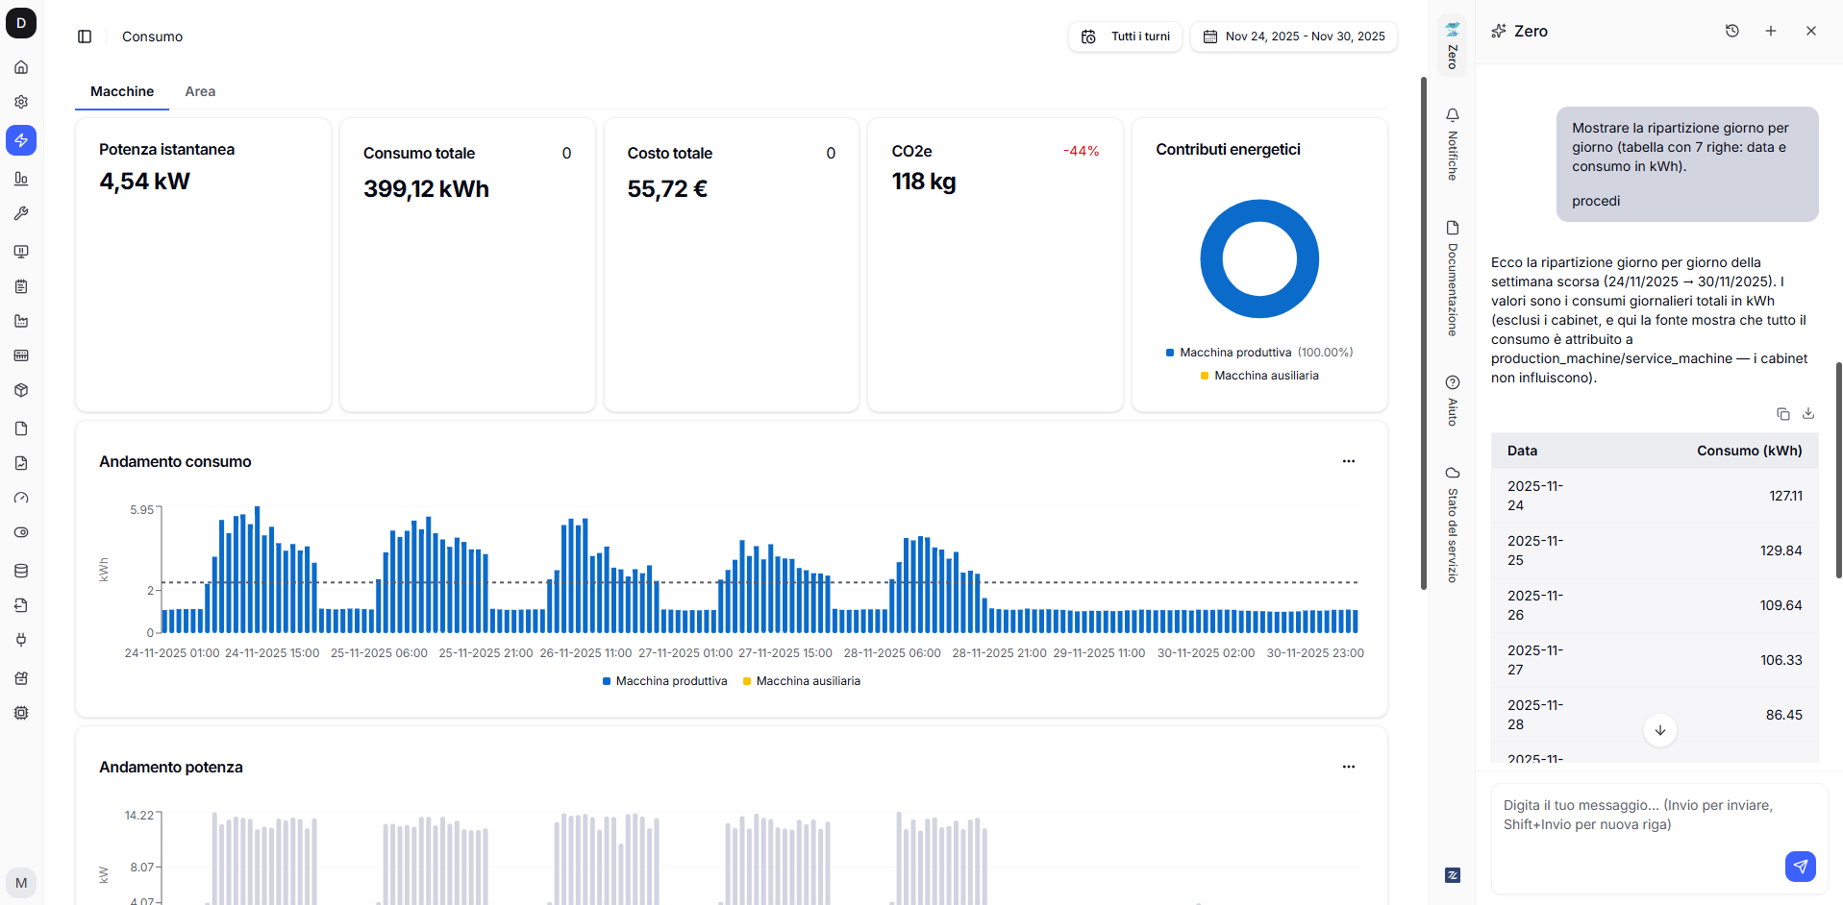The image size is (1843, 905).
Task: Open the bar chart icon in sidebar
Action: pyautogui.click(x=21, y=179)
